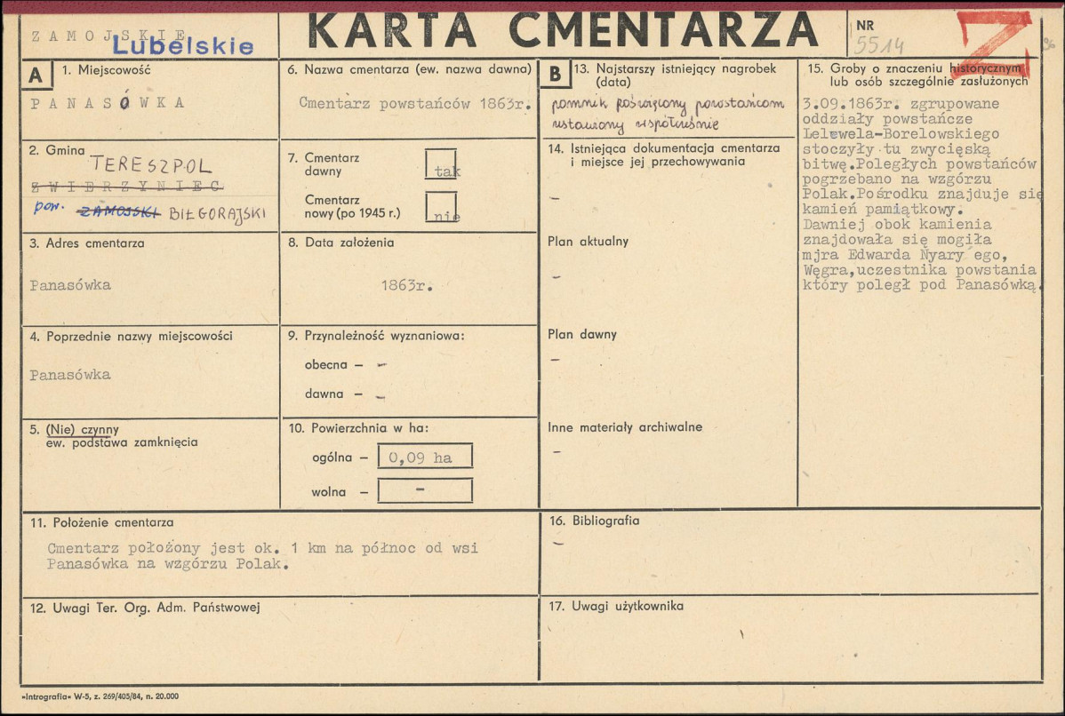The image size is (1065, 716).
Task: Click the "11. Położenie cmentarza" label
Action: point(102,522)
